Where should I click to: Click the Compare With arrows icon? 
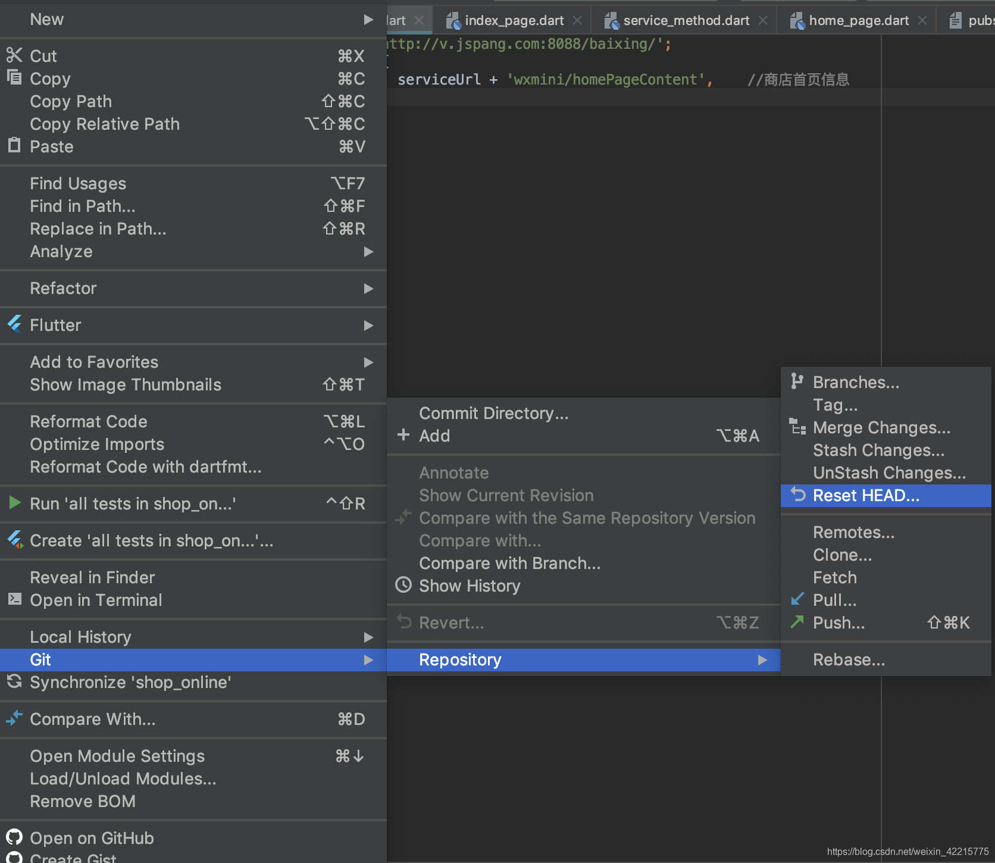coord(14,718)
